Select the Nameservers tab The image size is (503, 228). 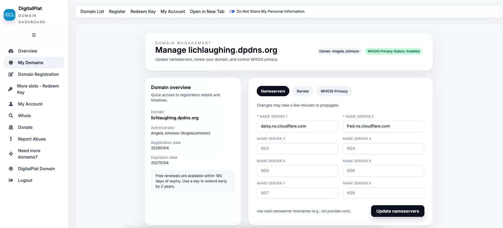273,91
